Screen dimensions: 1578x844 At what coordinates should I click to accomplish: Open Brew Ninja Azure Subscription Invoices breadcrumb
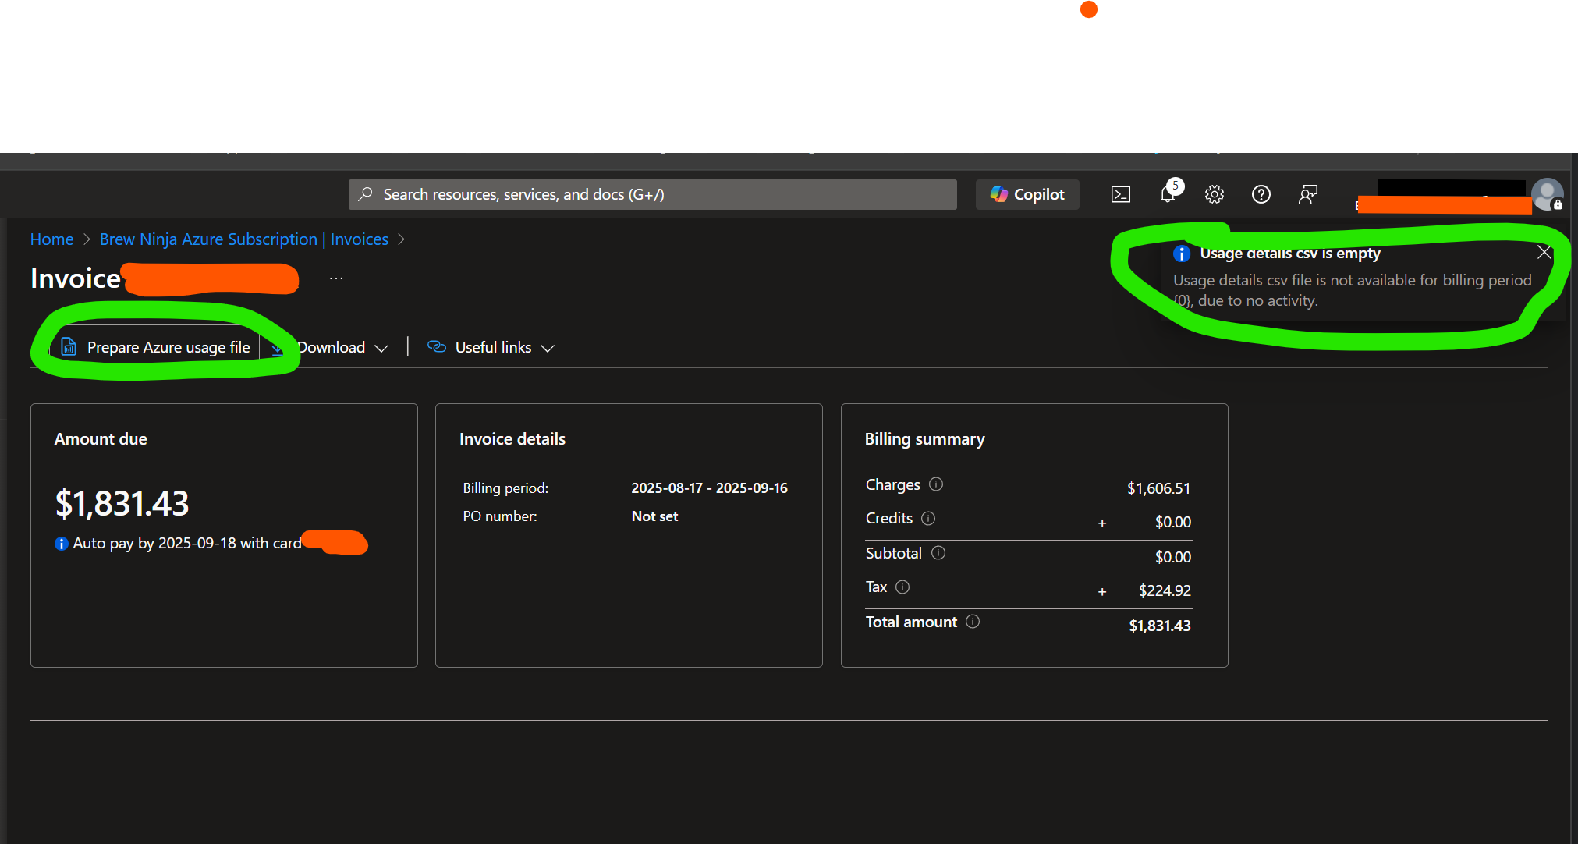(244, 239)
